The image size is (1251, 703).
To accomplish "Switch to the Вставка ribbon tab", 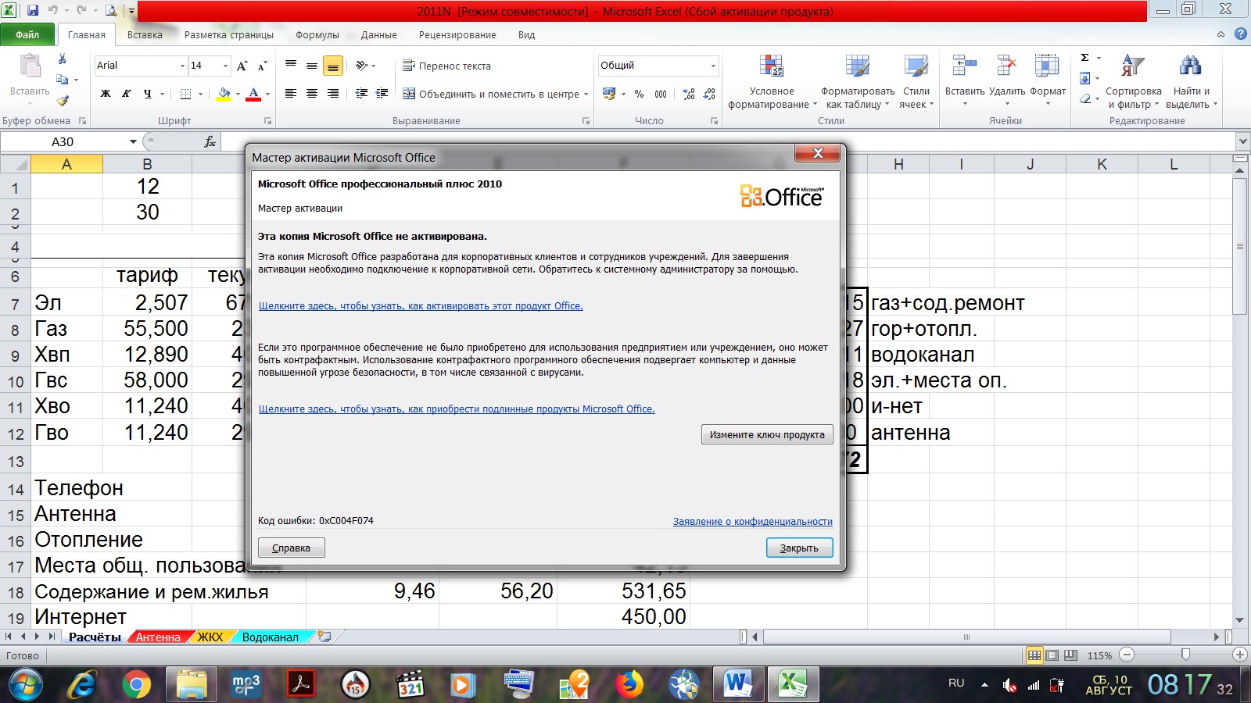I will [x=145, y=34].
